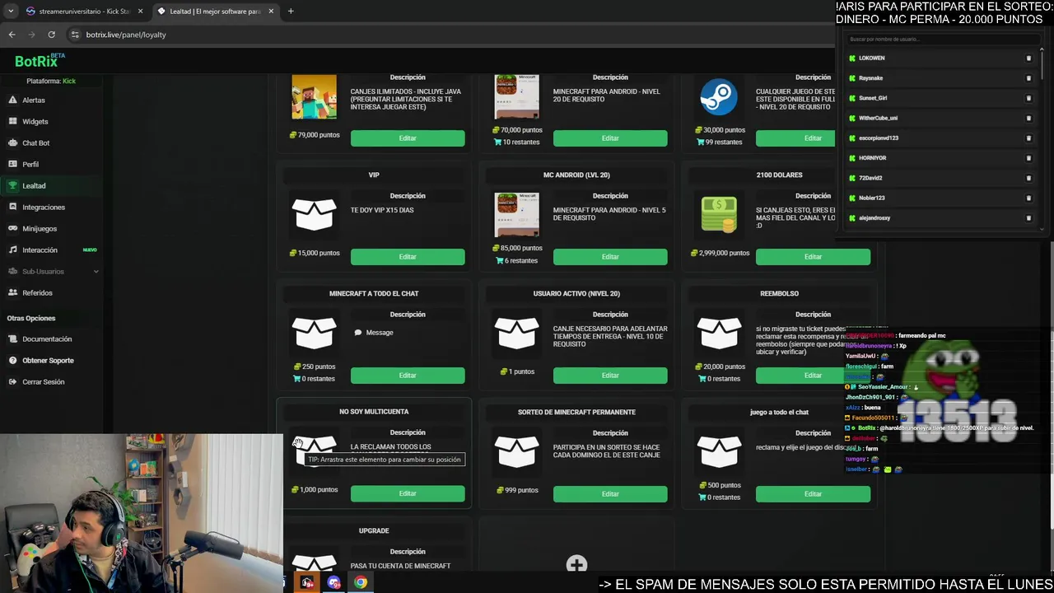This screenshot has width=1054, height=593.
Task: Close the streameruniversitario Kick tab
Action: tap(140, 12)
